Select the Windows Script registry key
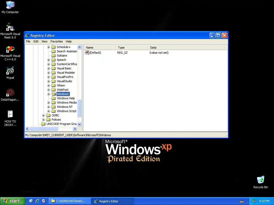Image resolution: width=274 pixels, height=205 pixels. coord(67,111)
